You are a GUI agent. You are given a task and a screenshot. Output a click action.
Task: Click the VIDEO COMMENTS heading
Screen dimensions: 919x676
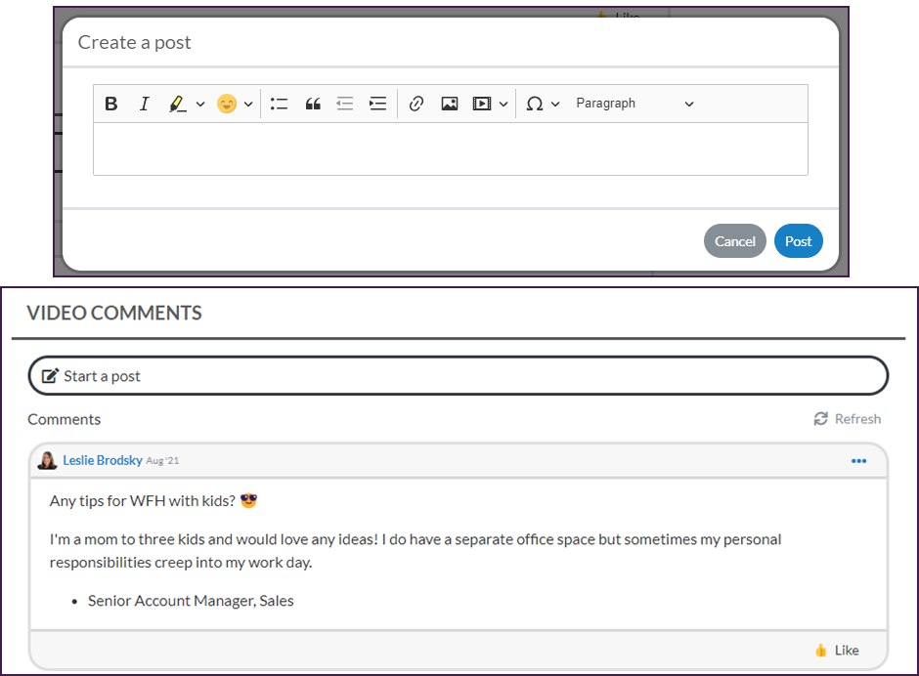(114, 313)
